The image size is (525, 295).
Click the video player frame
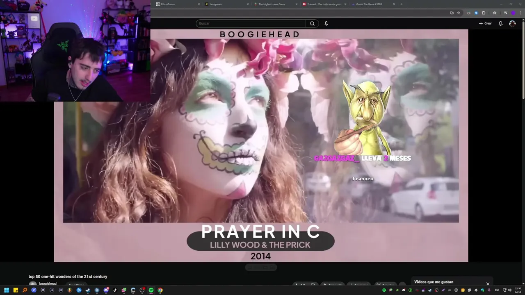tap(261, 145)
